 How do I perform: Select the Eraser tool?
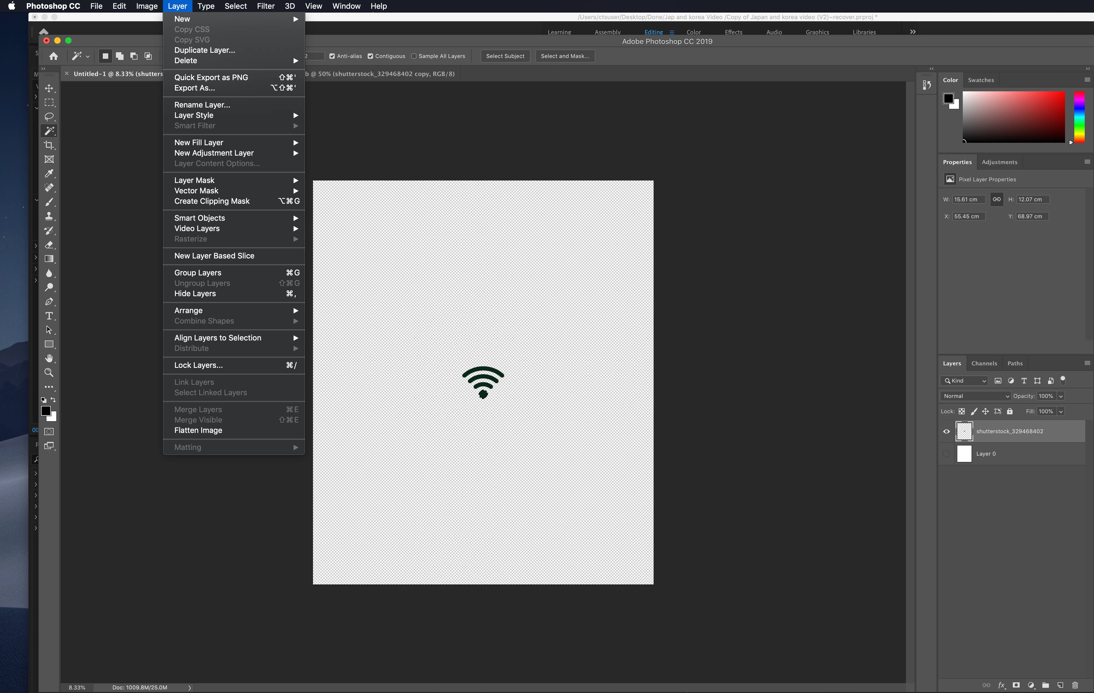coord(49,244)
